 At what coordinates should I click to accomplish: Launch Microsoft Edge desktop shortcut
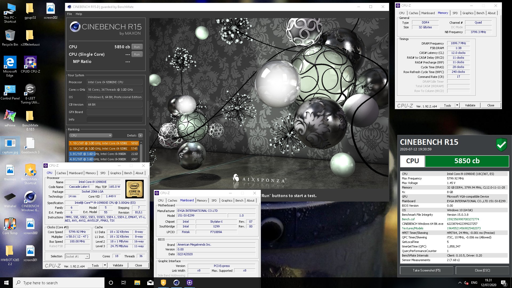[x=10, y=67]
